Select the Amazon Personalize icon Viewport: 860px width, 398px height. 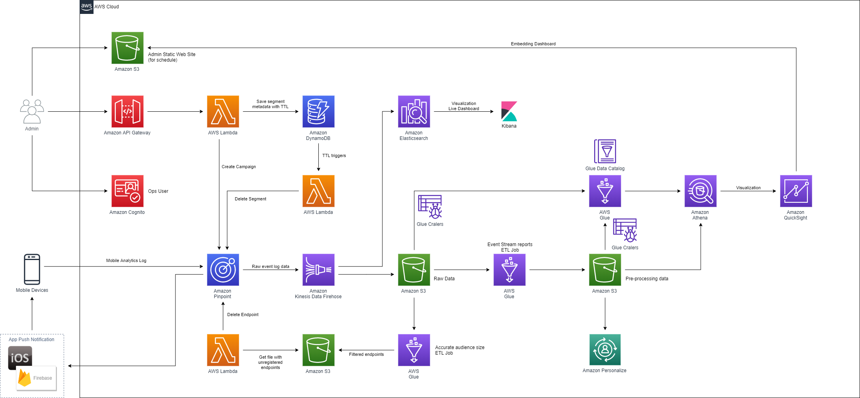click(605, 349)
